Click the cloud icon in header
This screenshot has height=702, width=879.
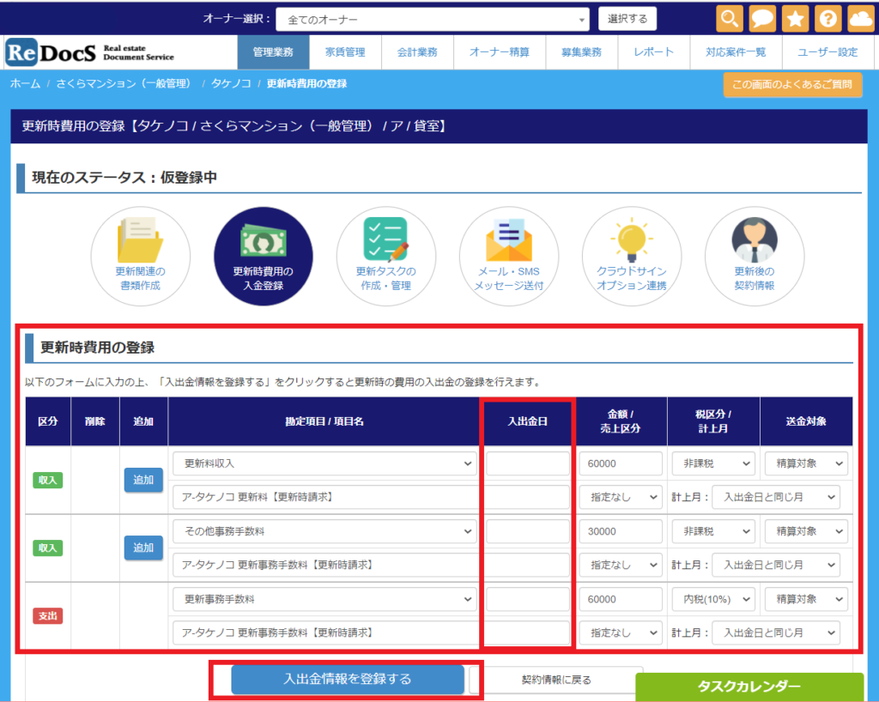(860, 19)
